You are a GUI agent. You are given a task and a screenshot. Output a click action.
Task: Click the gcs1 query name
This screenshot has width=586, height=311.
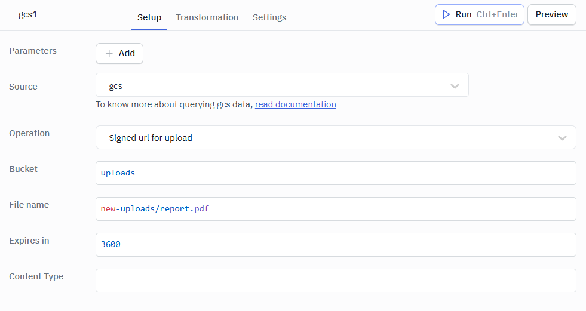28,14
